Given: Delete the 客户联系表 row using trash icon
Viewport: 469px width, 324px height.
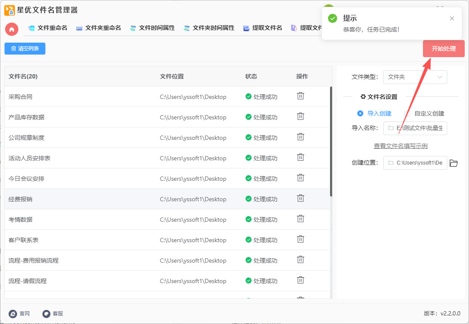Looking at the screenshot, I should click(x=301, y=239).
